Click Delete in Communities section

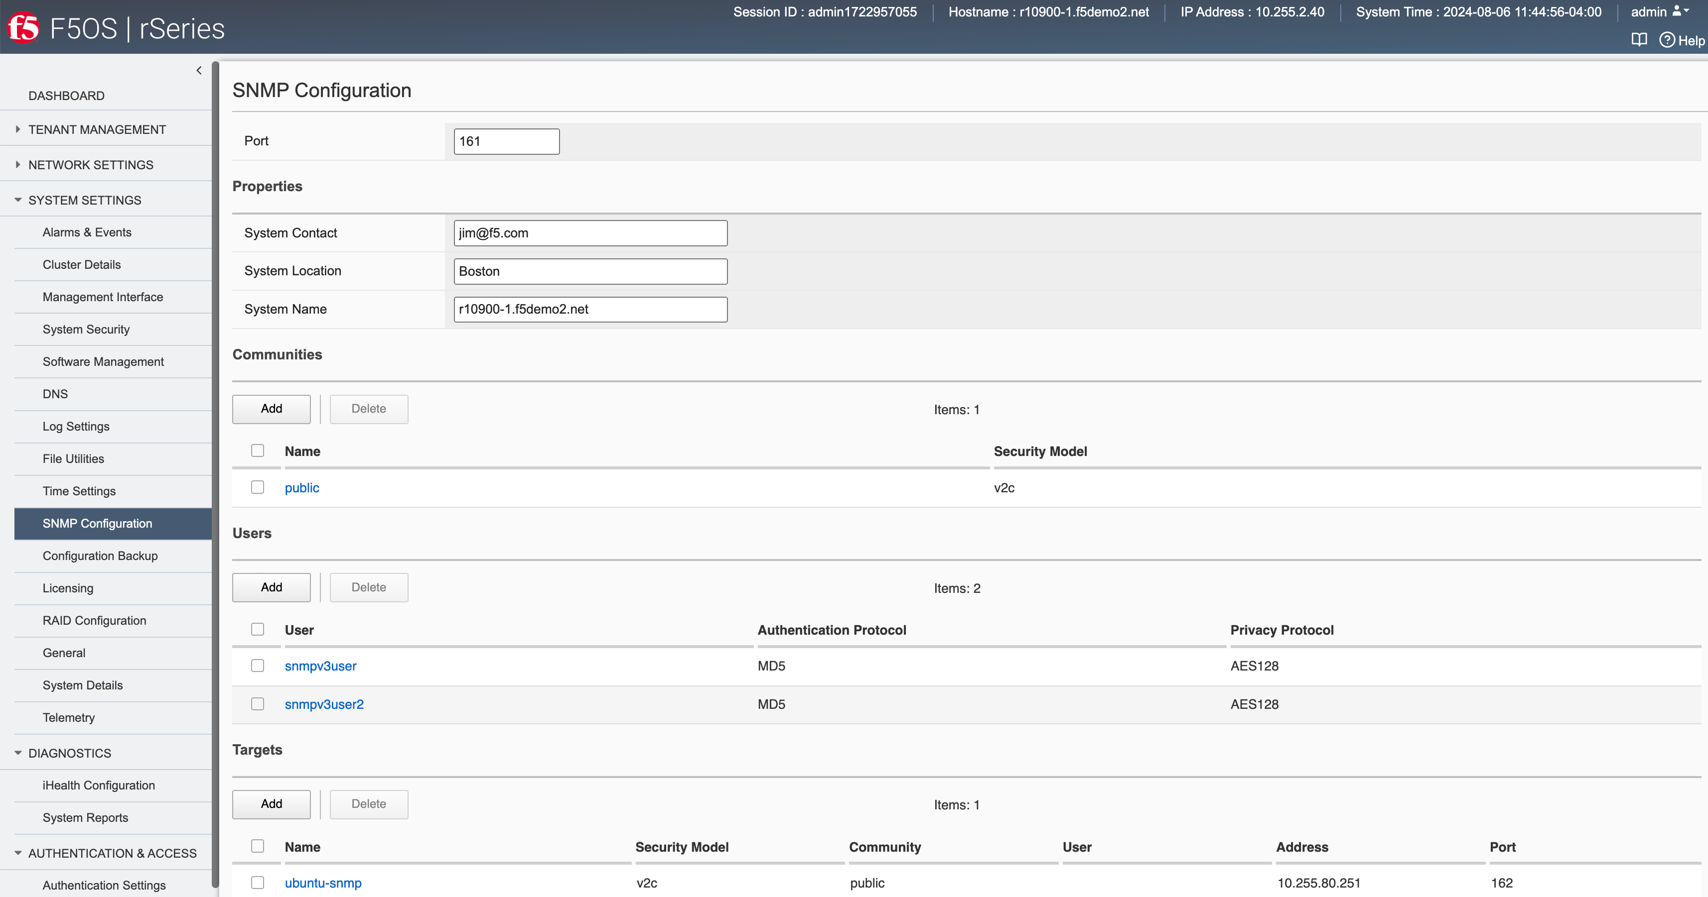coord(369,409)
